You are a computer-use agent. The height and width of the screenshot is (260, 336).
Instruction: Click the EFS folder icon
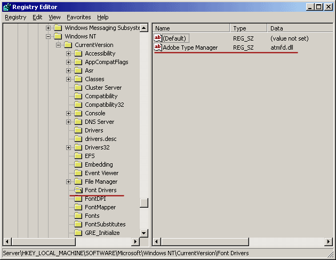(x=78, y=156)
